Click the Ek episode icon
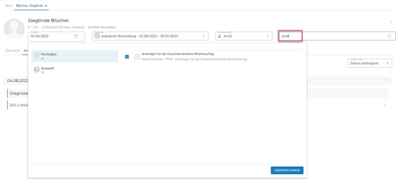 point(97,36)
